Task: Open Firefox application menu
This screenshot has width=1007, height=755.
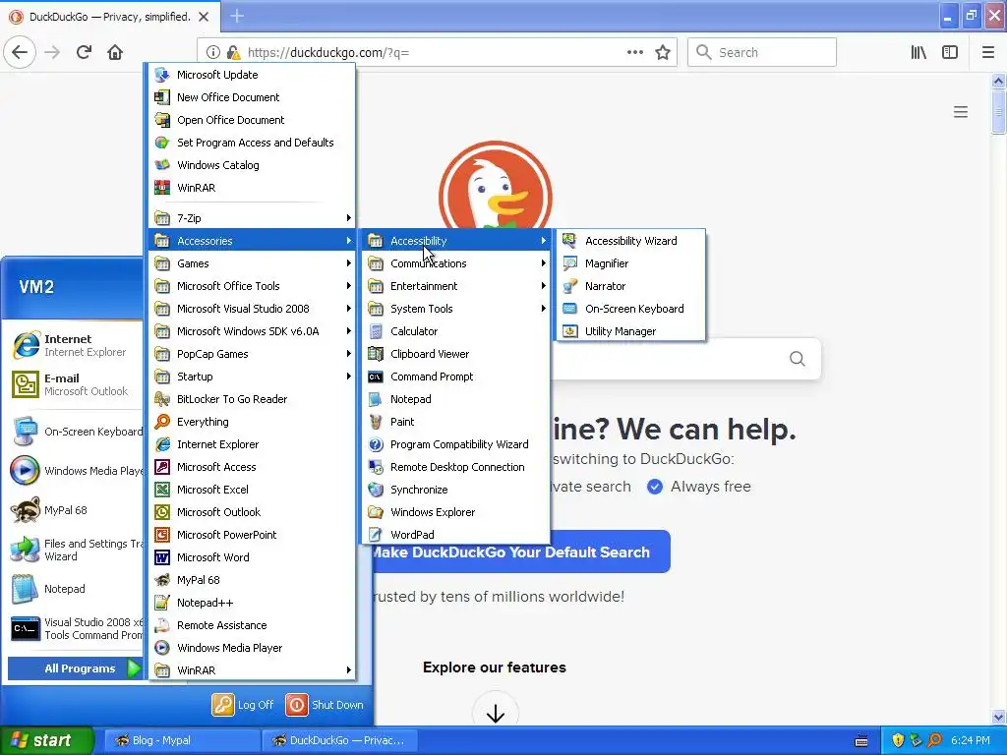Action: point(987,53)
